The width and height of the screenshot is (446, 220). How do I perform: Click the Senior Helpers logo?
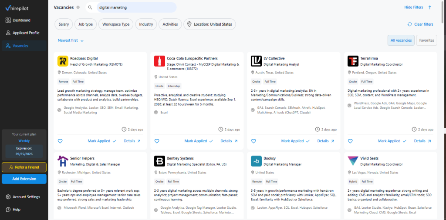click(x=63, y=161)
